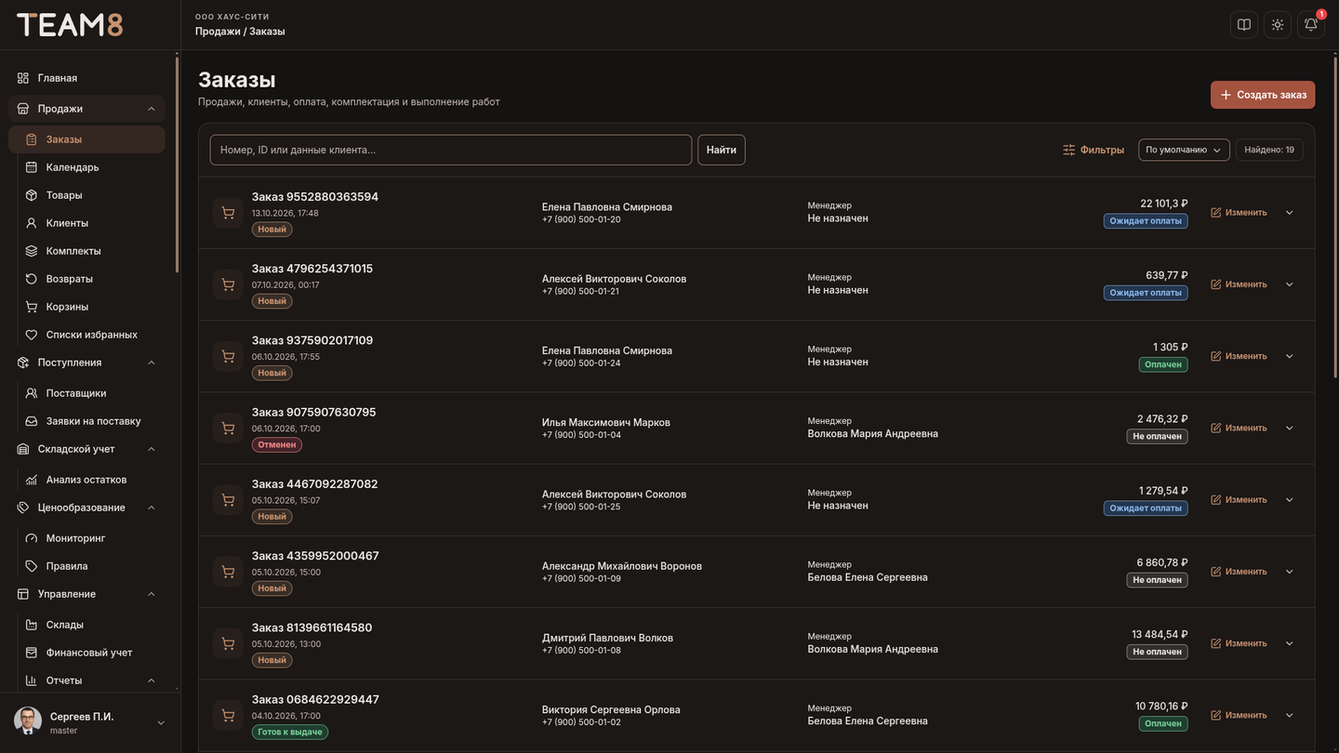Focus the order search input field

pyautogui.click(x=451, y=150)
